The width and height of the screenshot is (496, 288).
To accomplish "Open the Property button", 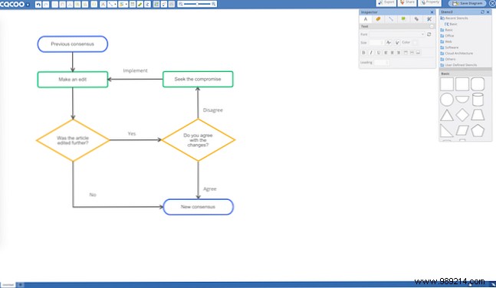I will (x=430, y=2).
